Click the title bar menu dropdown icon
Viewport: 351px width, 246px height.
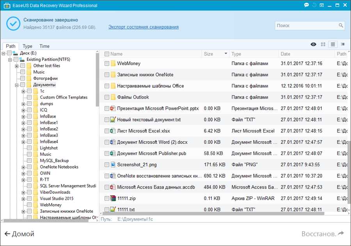click(322, 5)
